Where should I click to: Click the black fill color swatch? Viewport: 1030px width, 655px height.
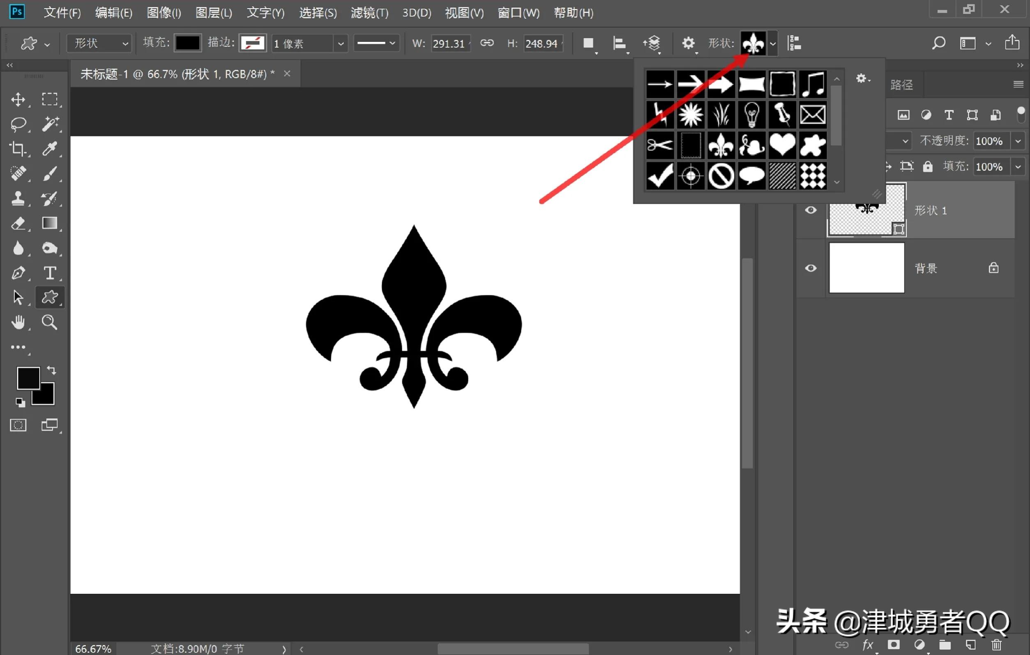(x=187, y=43)
